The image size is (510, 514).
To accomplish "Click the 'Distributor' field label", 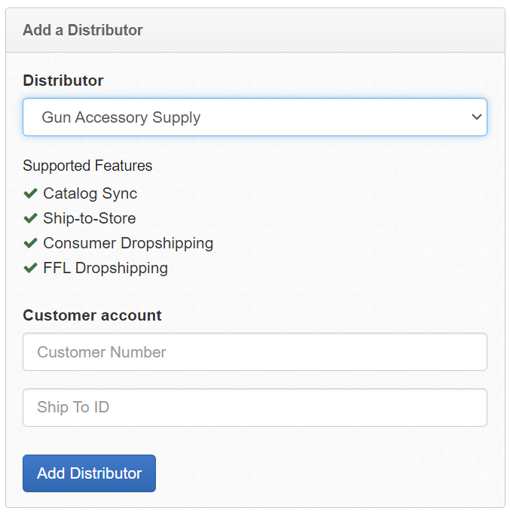I will click(x=63, y=81).
